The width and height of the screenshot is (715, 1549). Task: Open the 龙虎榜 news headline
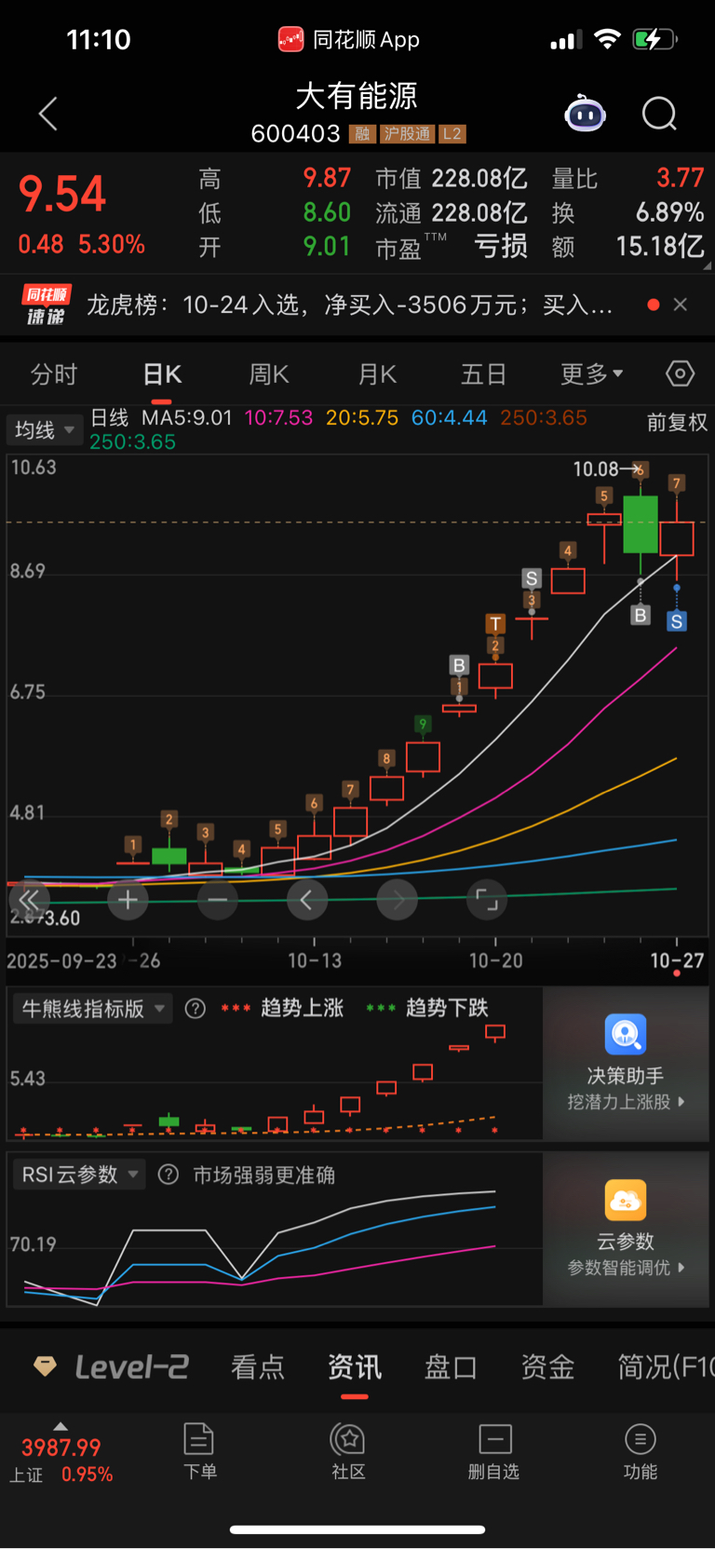[351, 305]
